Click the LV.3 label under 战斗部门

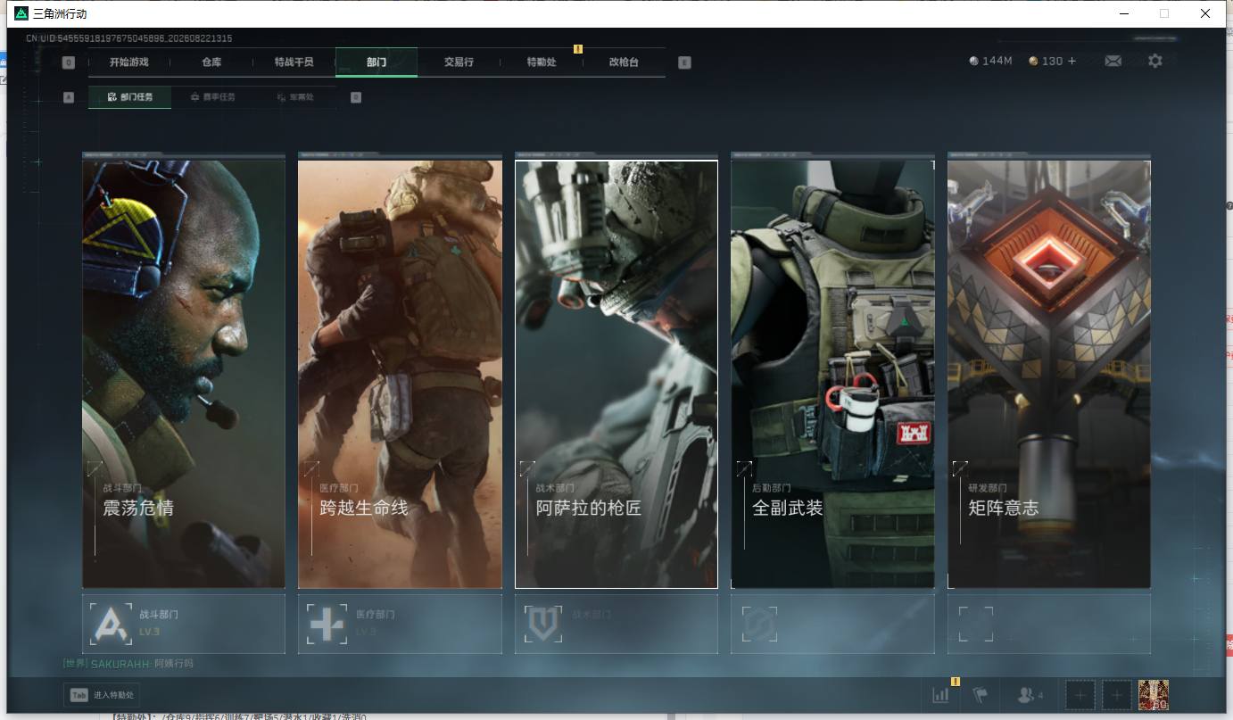150,632
